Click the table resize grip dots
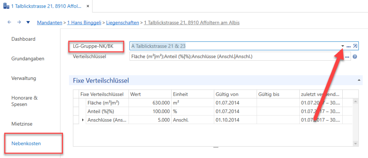 (215, 147)
